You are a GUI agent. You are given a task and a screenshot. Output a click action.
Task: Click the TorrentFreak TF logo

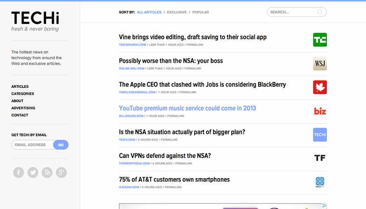[x=320, y=158]
